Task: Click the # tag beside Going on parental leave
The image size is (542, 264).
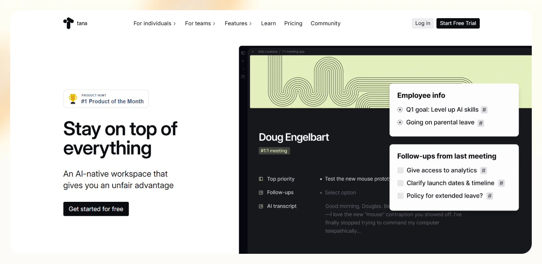Action: point(481,123)
